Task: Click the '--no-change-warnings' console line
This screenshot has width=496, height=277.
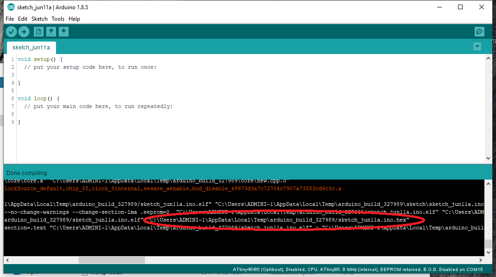Action: pos(244,212)
